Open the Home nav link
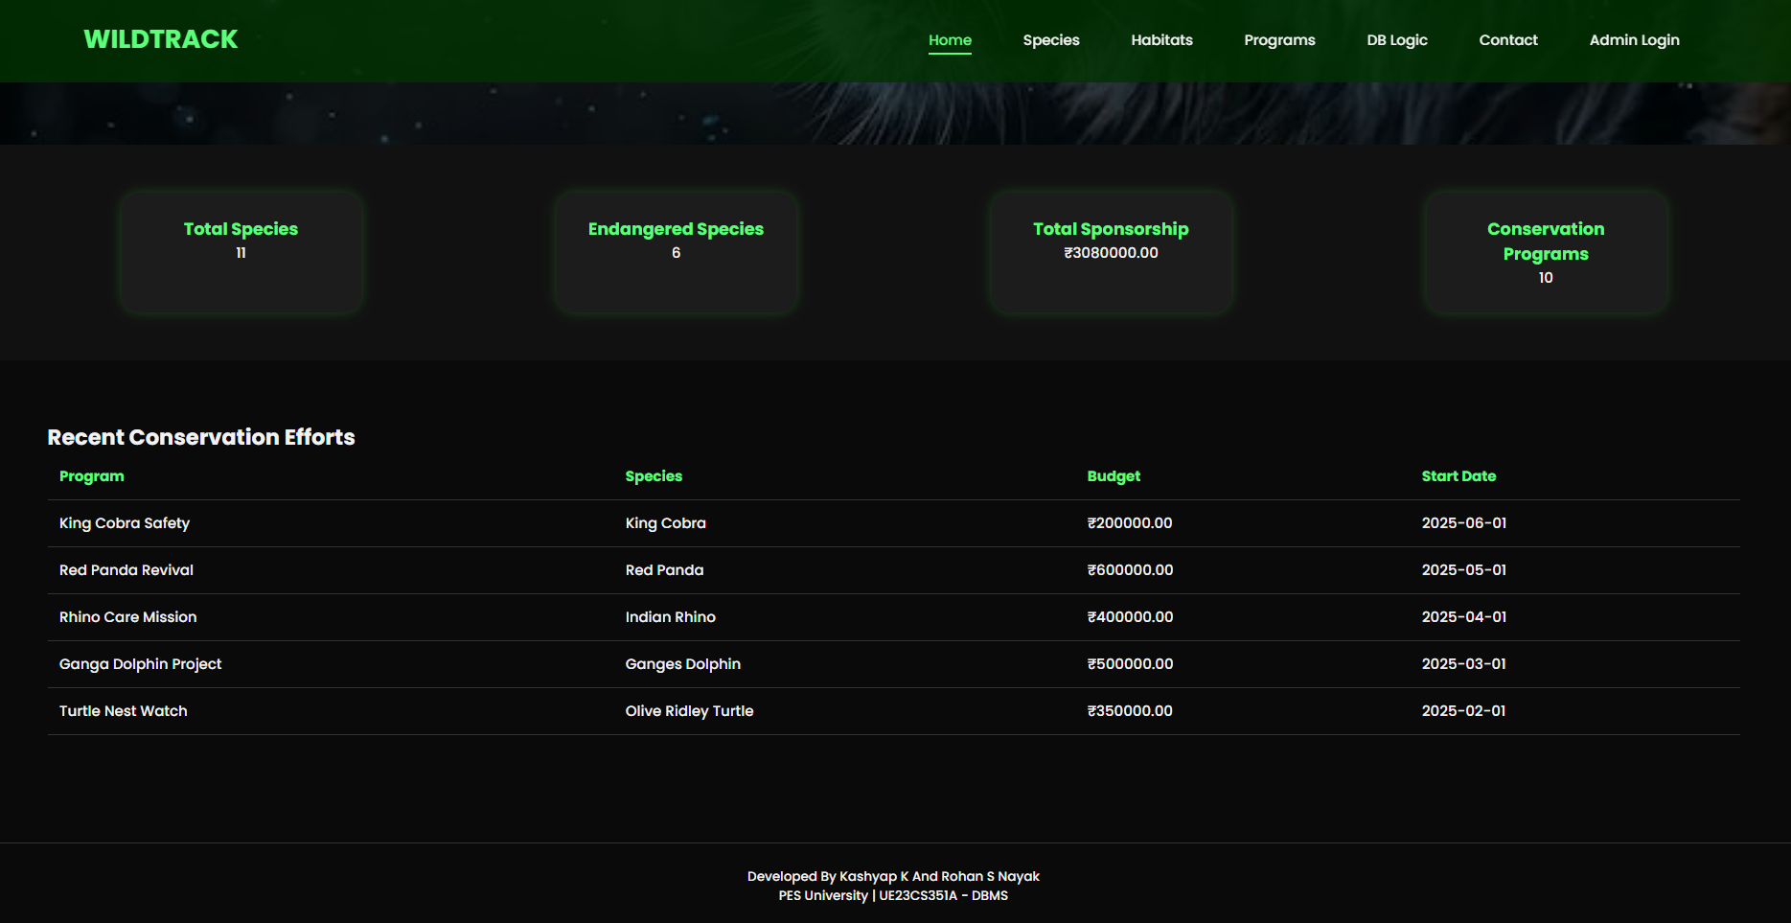Image resolution: width=1791 pixels, height=923 pixels. coord(950,40)
